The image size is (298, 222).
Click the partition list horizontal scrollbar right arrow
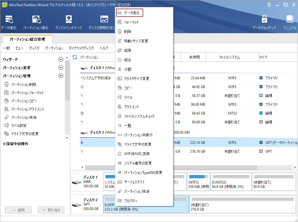(295, 167)
